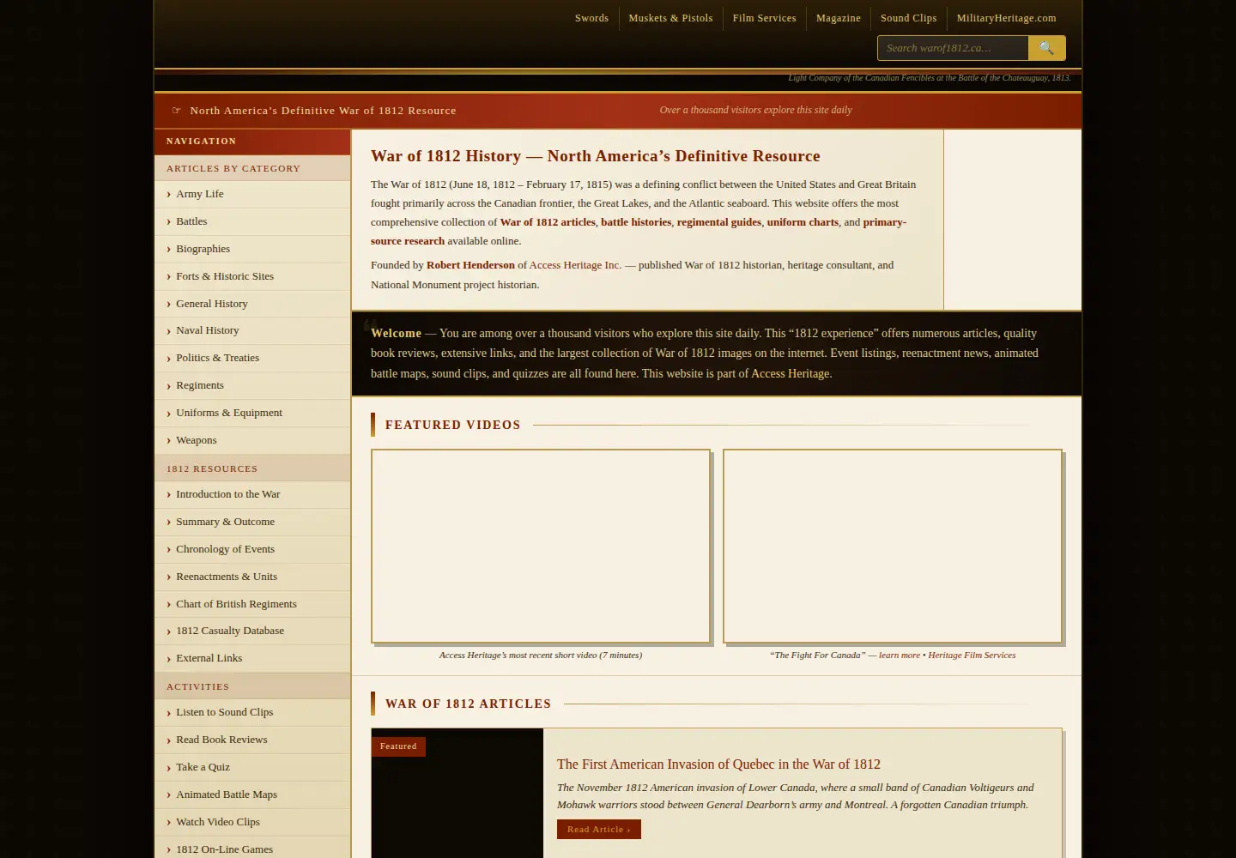Open External Links in sidebar
The image size is (1236, 858).
[252, 658]
